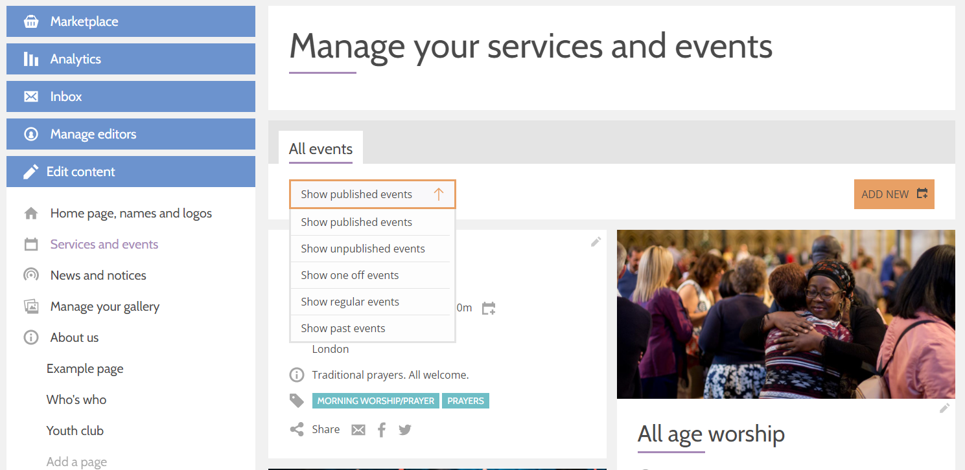Viewport: 965px width, 470px height.
Task: Select Show published events option in list
Action: click(370, 222)
